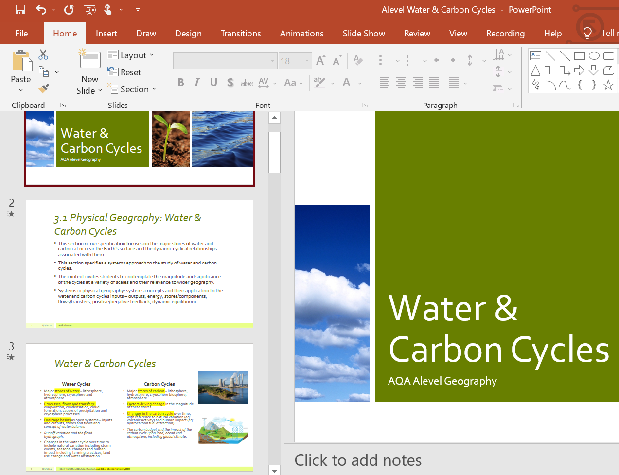Switch to the Insert tab

[x=106, y=33]
